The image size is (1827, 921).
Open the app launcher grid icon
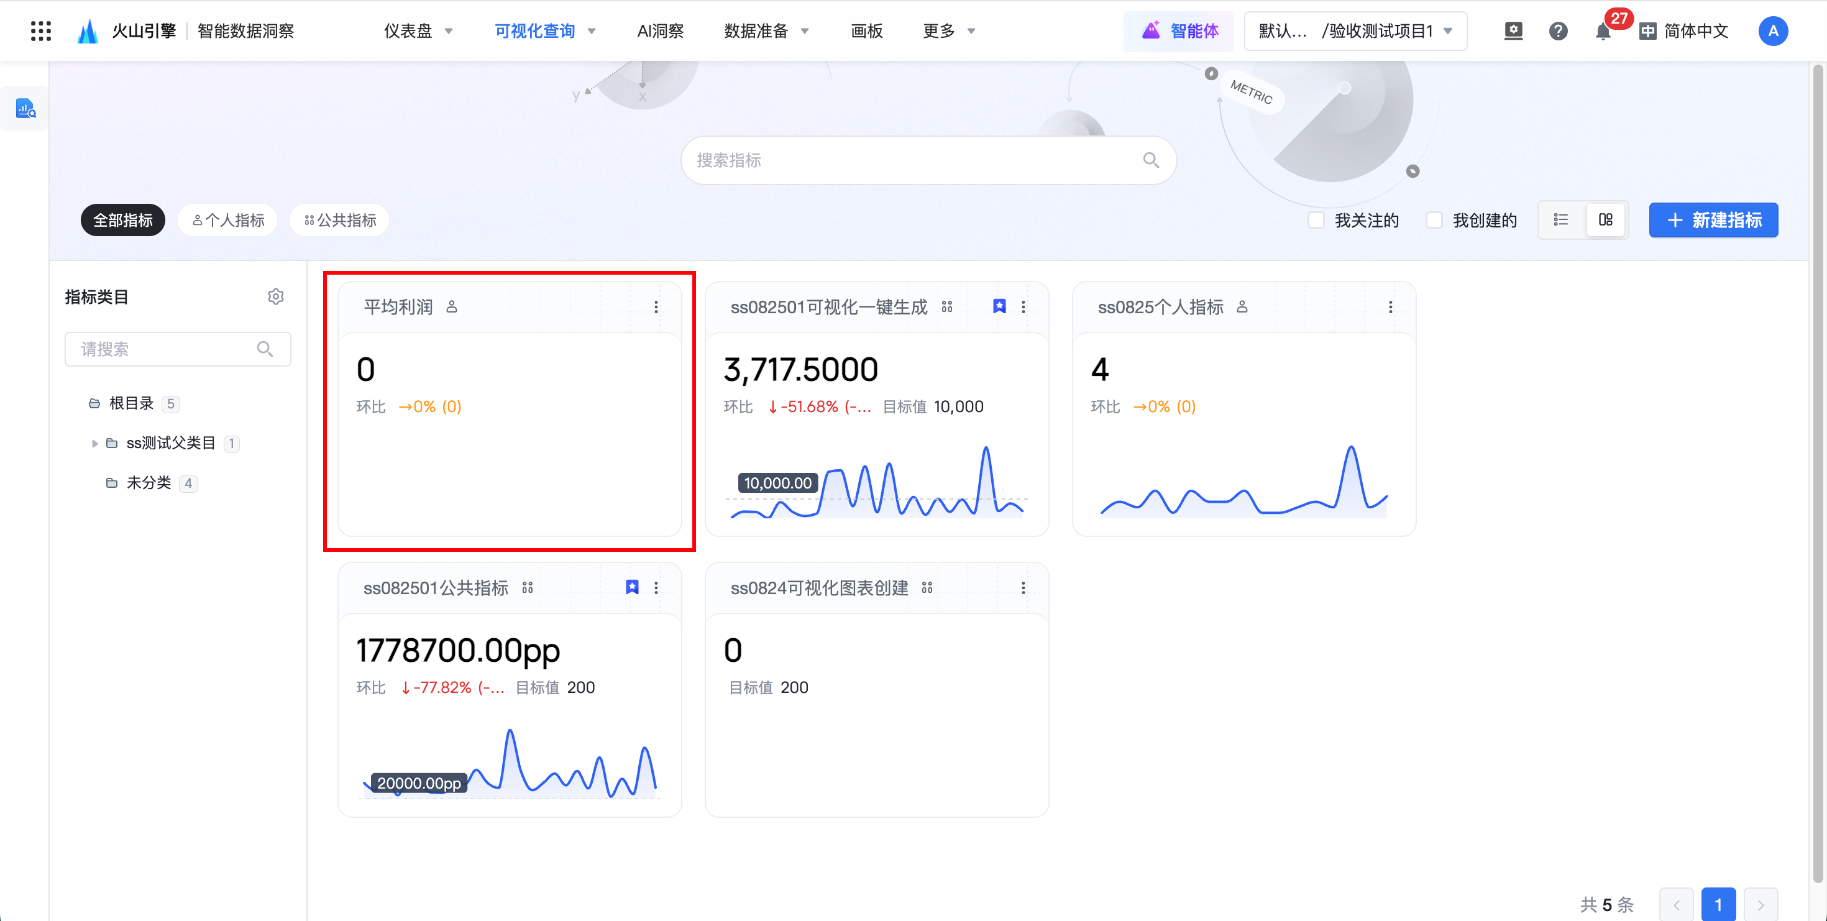[x=40, y=30]
